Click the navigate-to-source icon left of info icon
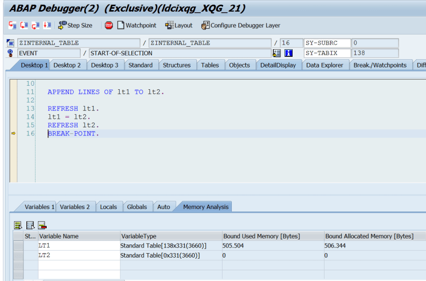Image resolution: width=426 pixels, height=281 pixels. click(277, 53)
